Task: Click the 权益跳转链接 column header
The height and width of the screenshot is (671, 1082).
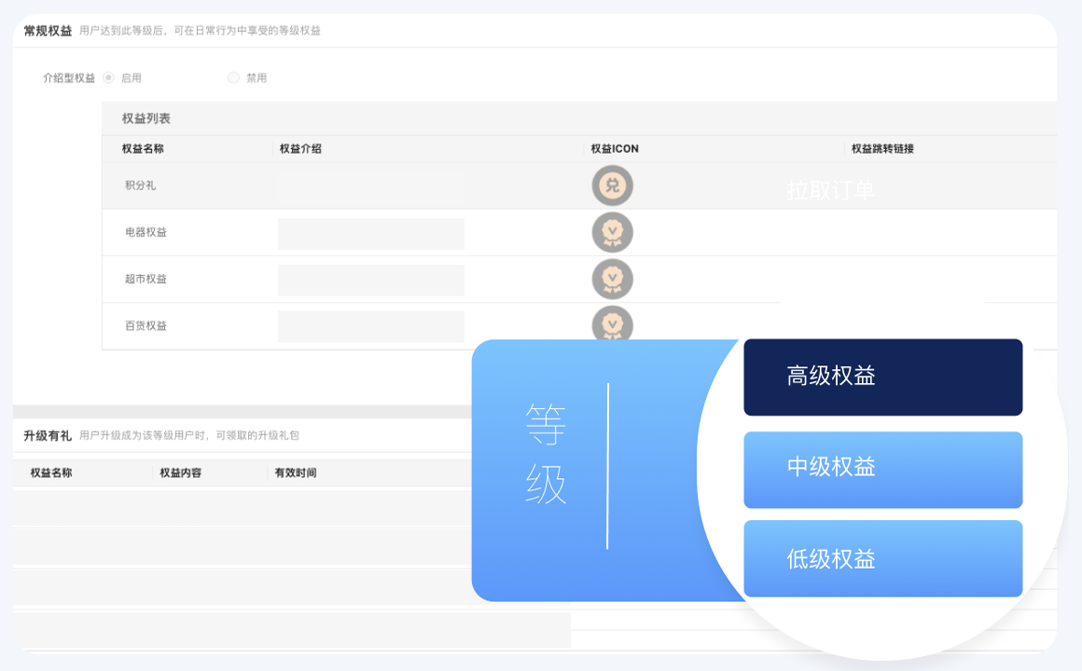Action: (x=882, y=149)
